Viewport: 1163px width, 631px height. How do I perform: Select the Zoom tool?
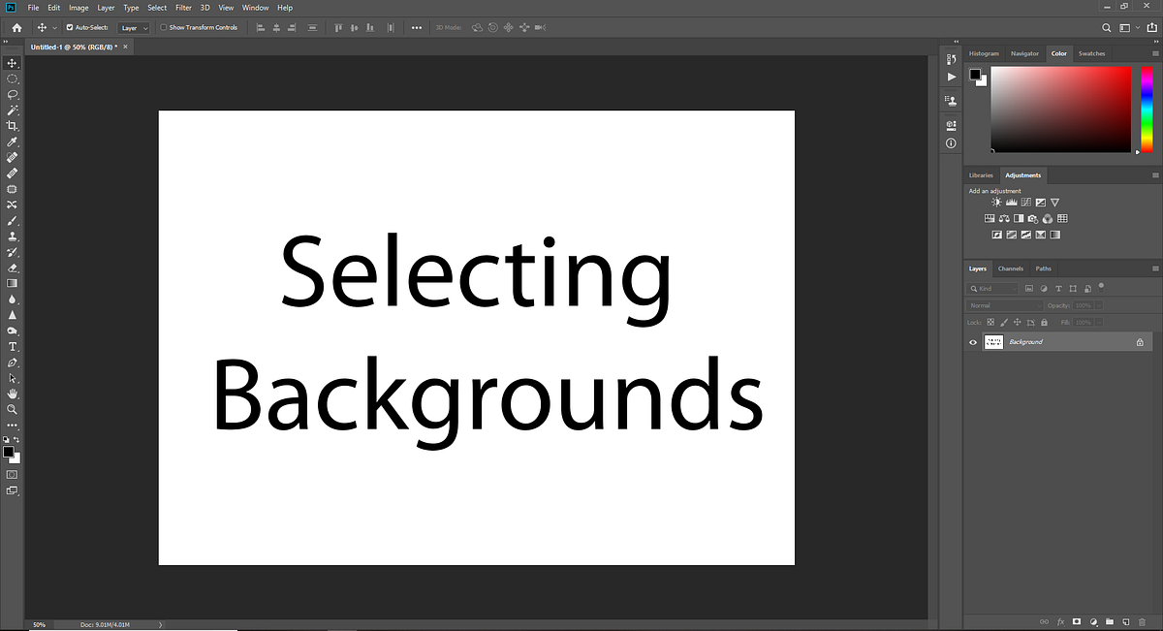[13, 409]
